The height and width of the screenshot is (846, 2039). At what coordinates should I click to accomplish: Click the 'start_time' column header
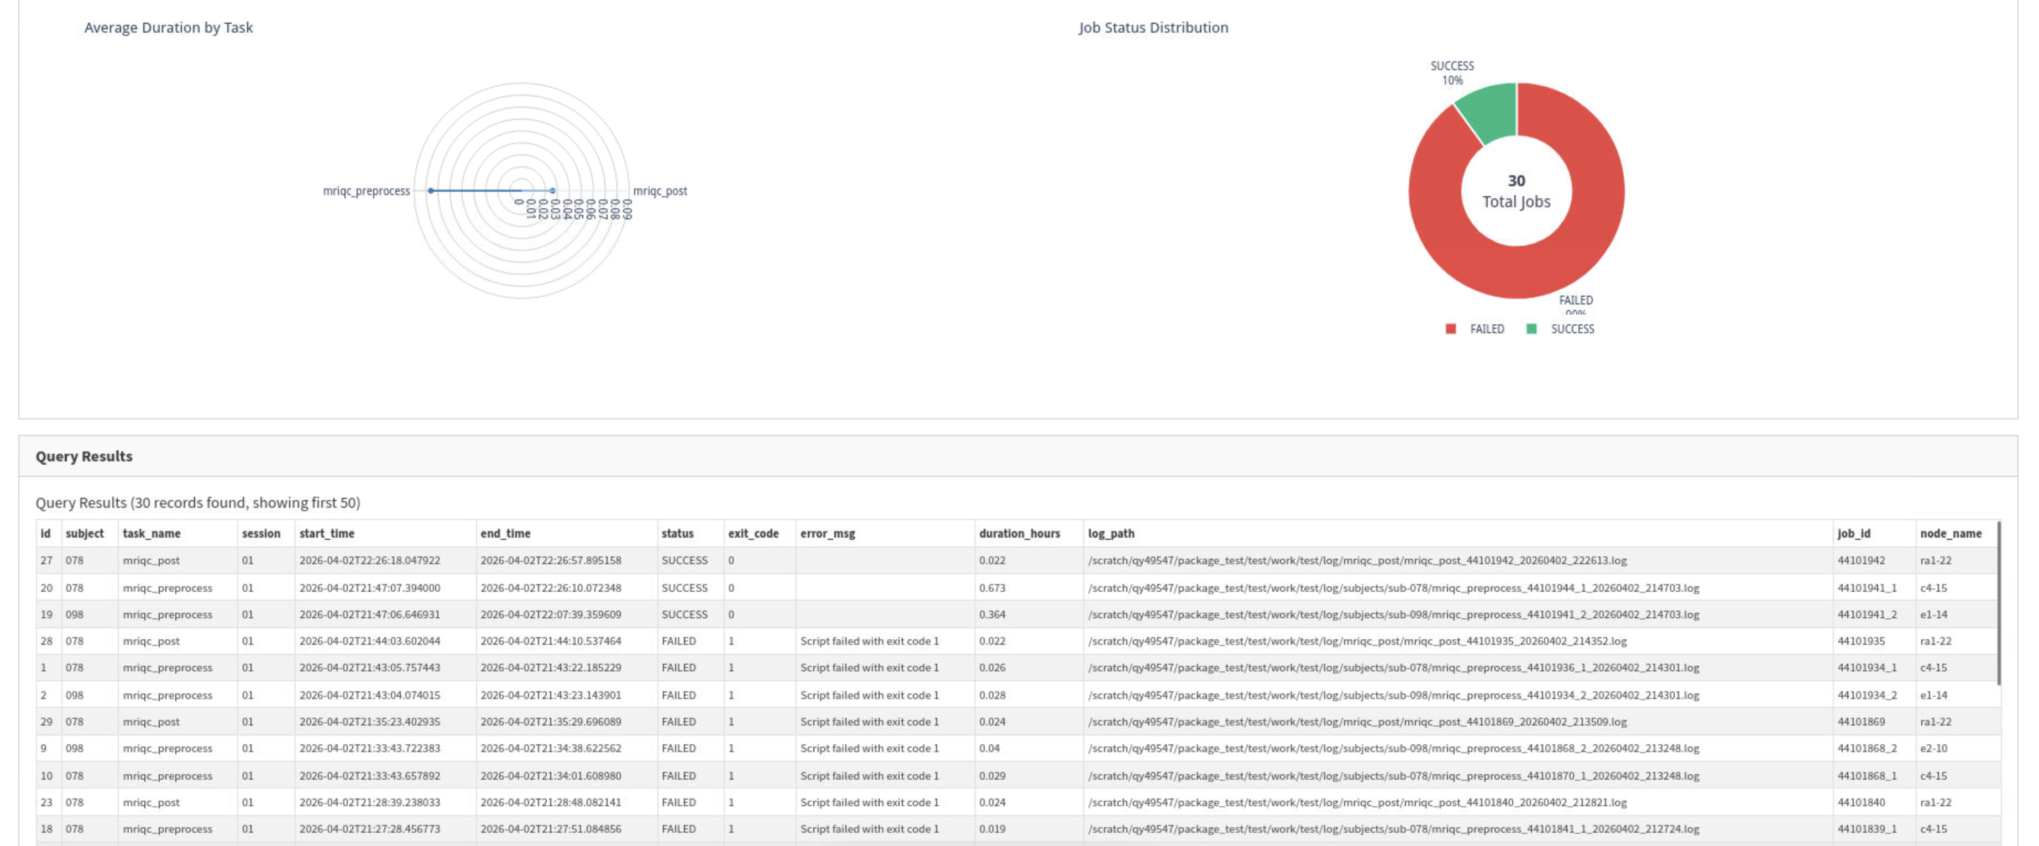pos(327,533)
